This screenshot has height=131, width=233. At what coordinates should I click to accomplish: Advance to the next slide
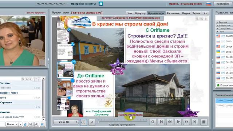186,122
